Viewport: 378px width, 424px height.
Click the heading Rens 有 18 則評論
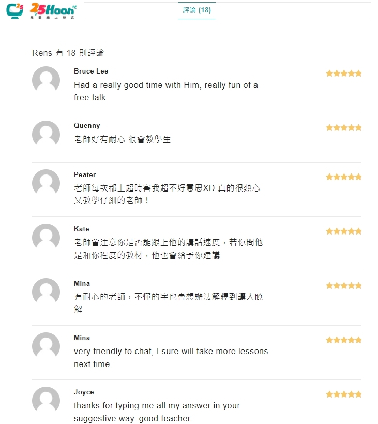pyautogui.click(x=68, y=53)
